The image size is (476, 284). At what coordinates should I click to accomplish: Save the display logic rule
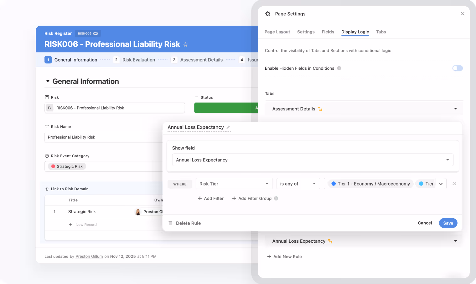pos(448,223)
